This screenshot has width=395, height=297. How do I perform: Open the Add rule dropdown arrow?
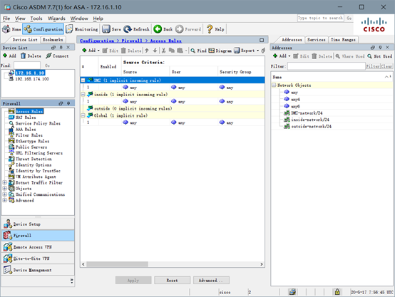98,51
